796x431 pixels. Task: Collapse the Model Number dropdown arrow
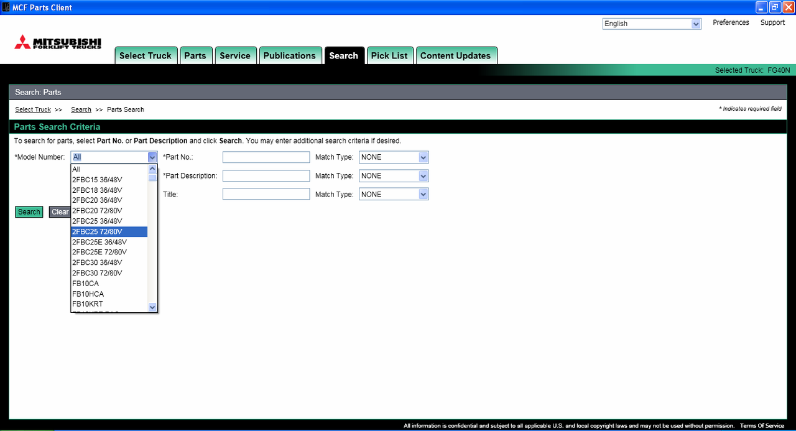152,157
